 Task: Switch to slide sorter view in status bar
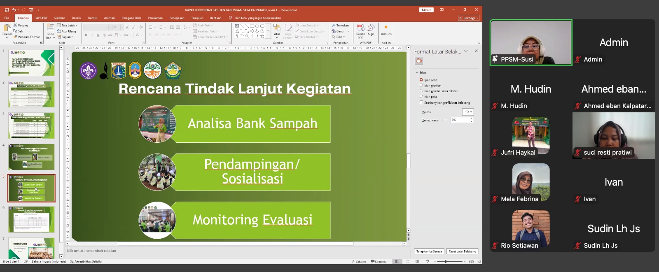407,261
